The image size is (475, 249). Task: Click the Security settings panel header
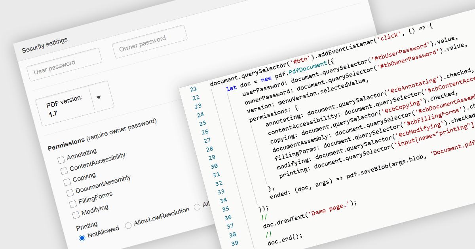pyautogui.click(x=44, y=45)
